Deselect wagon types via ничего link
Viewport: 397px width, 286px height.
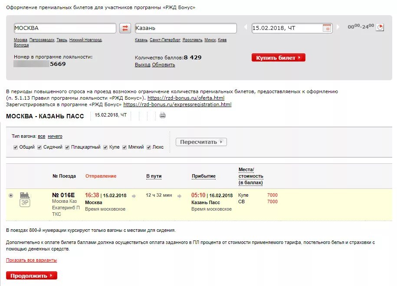pyautogui.click(x=55, y=136)
